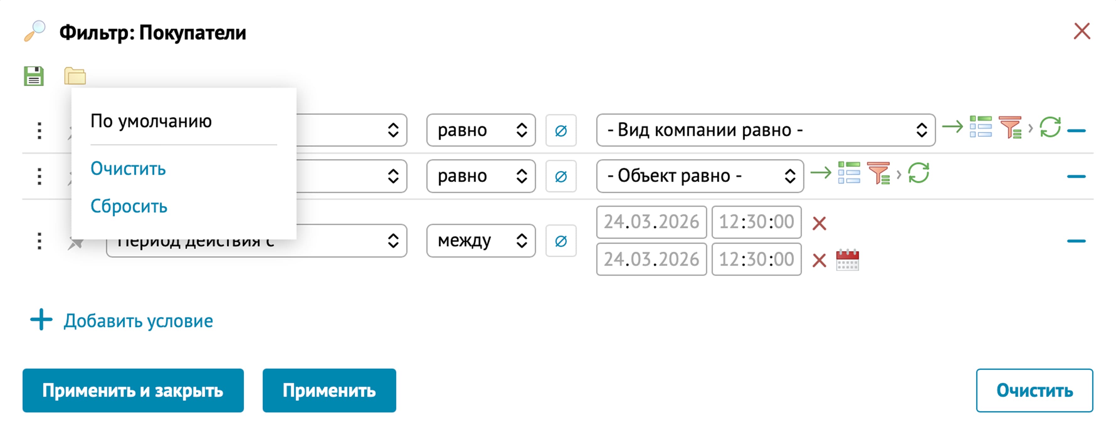Click the funnel filter icon in the Объект row
This screenshot has width=1116, height=430.
click(878, 173)
